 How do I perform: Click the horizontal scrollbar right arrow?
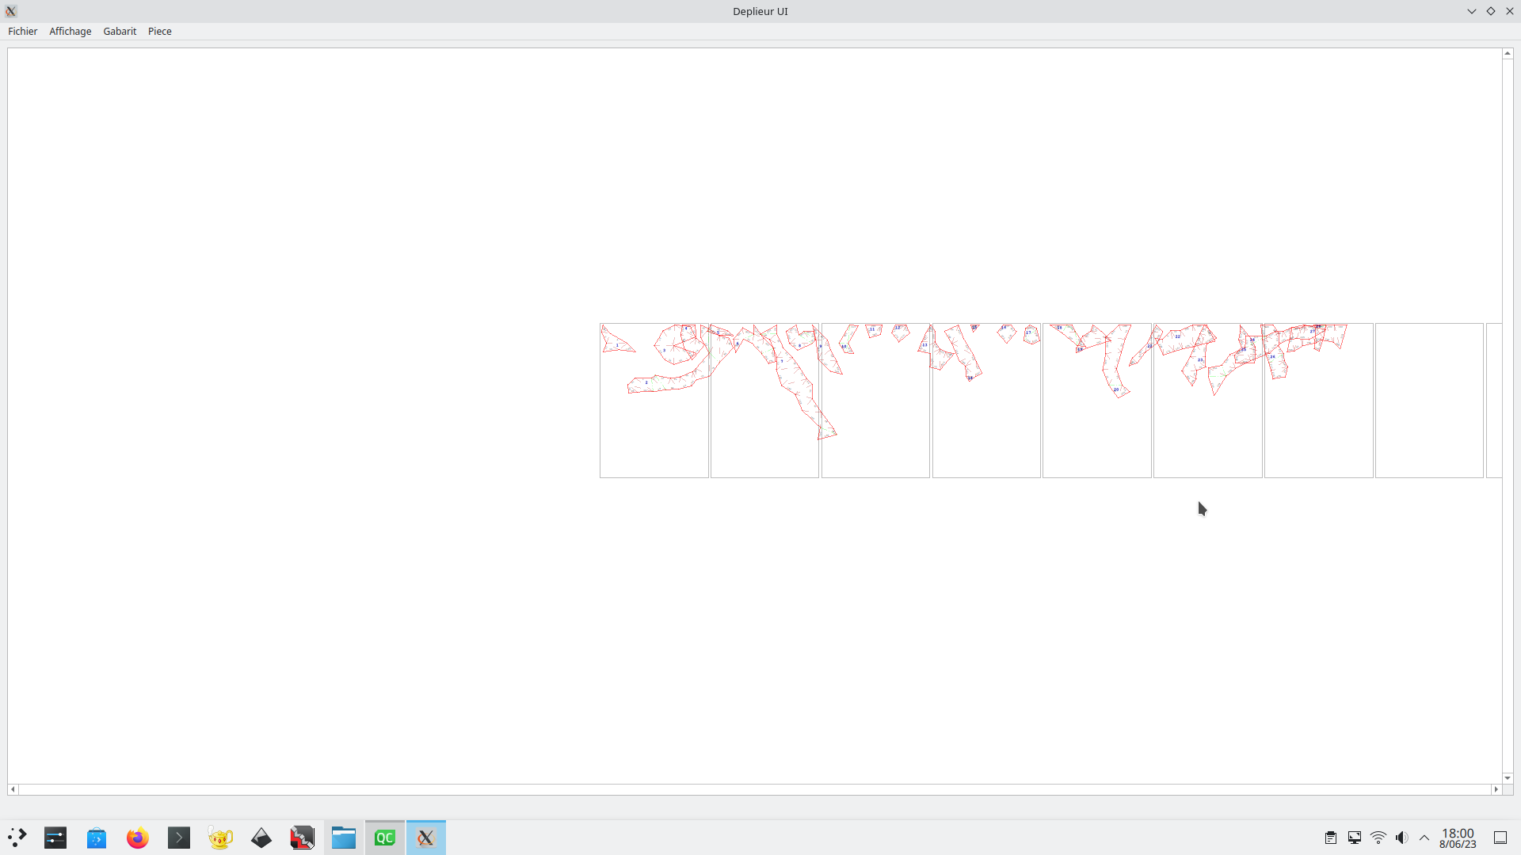[x=1496, y=789]
